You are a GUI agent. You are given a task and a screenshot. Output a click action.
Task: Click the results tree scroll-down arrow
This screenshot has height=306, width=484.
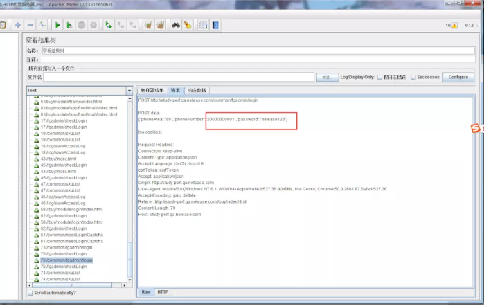(x=130, y=280)
